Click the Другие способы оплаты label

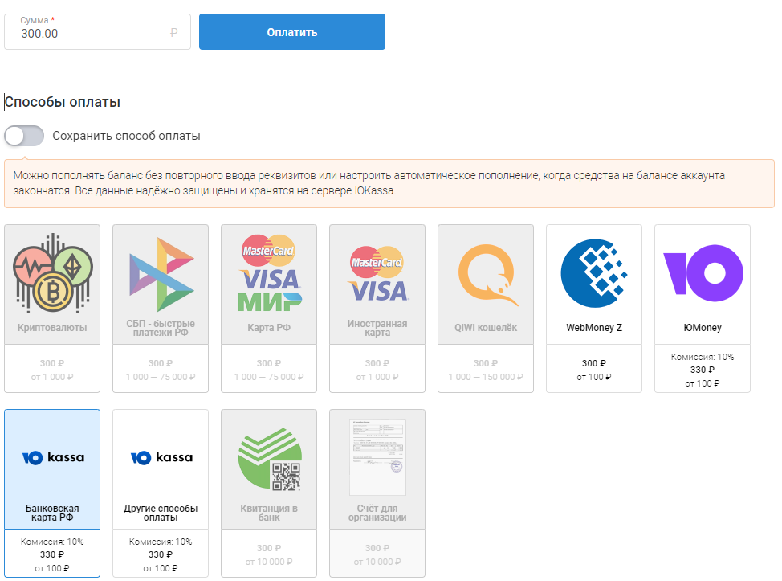tap(161, 513)
